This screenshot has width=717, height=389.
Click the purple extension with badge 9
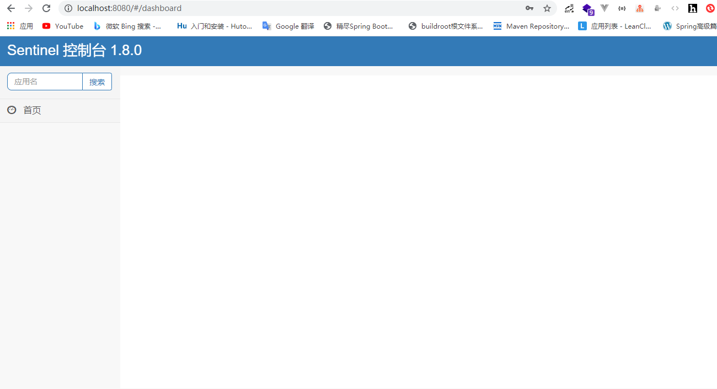tap(587, 9)
